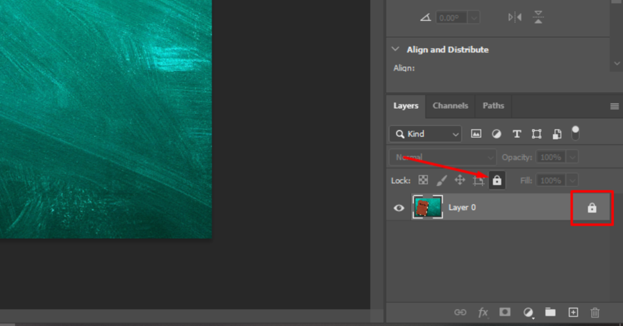623x326 pixels.
Task: Select the Layer 0 thumbnail
Action: tap(427, 207)
